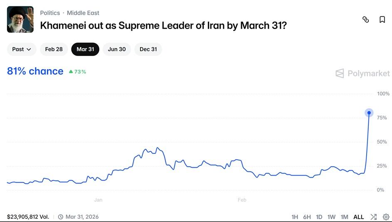Screen dimensions: 392x222
Task: Switch to the Dec 31 market date
Action: (148, 49)
